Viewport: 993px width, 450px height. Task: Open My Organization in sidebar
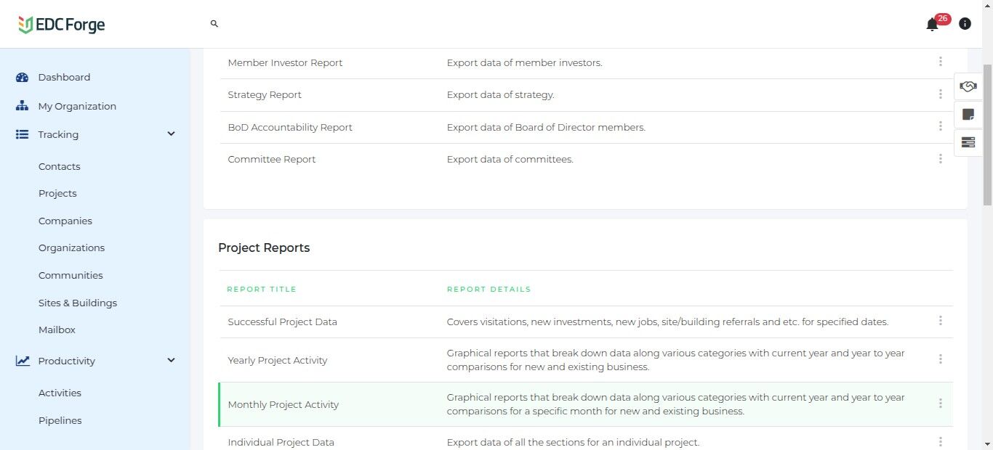pos(77,106)
